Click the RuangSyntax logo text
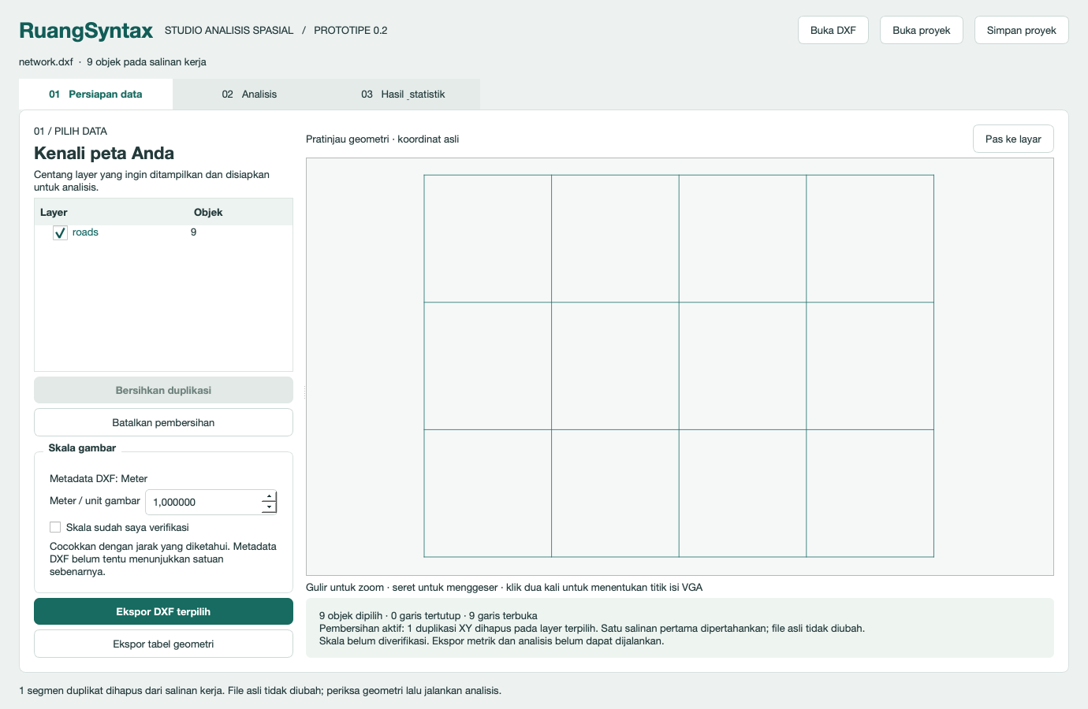This screenshot has height=709, width=1088. [x=86, y=31]
